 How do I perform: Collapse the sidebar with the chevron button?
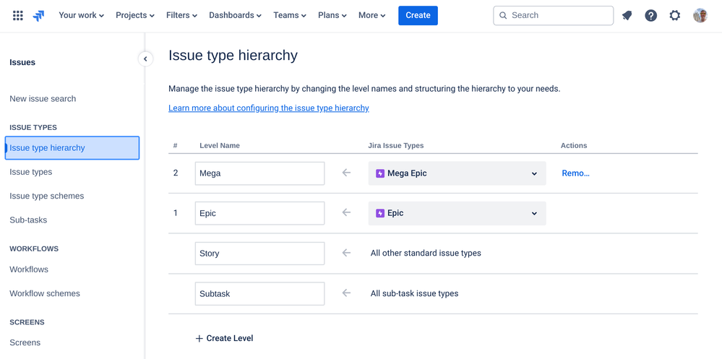click(145, 59)
